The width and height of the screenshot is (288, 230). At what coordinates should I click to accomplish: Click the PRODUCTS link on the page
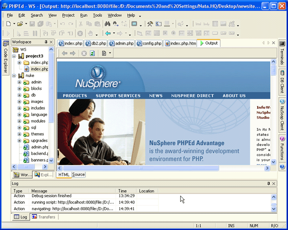click(x=75, y=96)
